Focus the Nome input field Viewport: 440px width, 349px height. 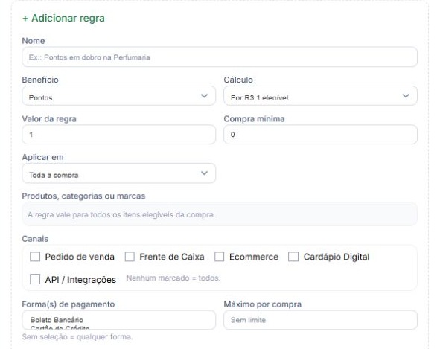220,57
